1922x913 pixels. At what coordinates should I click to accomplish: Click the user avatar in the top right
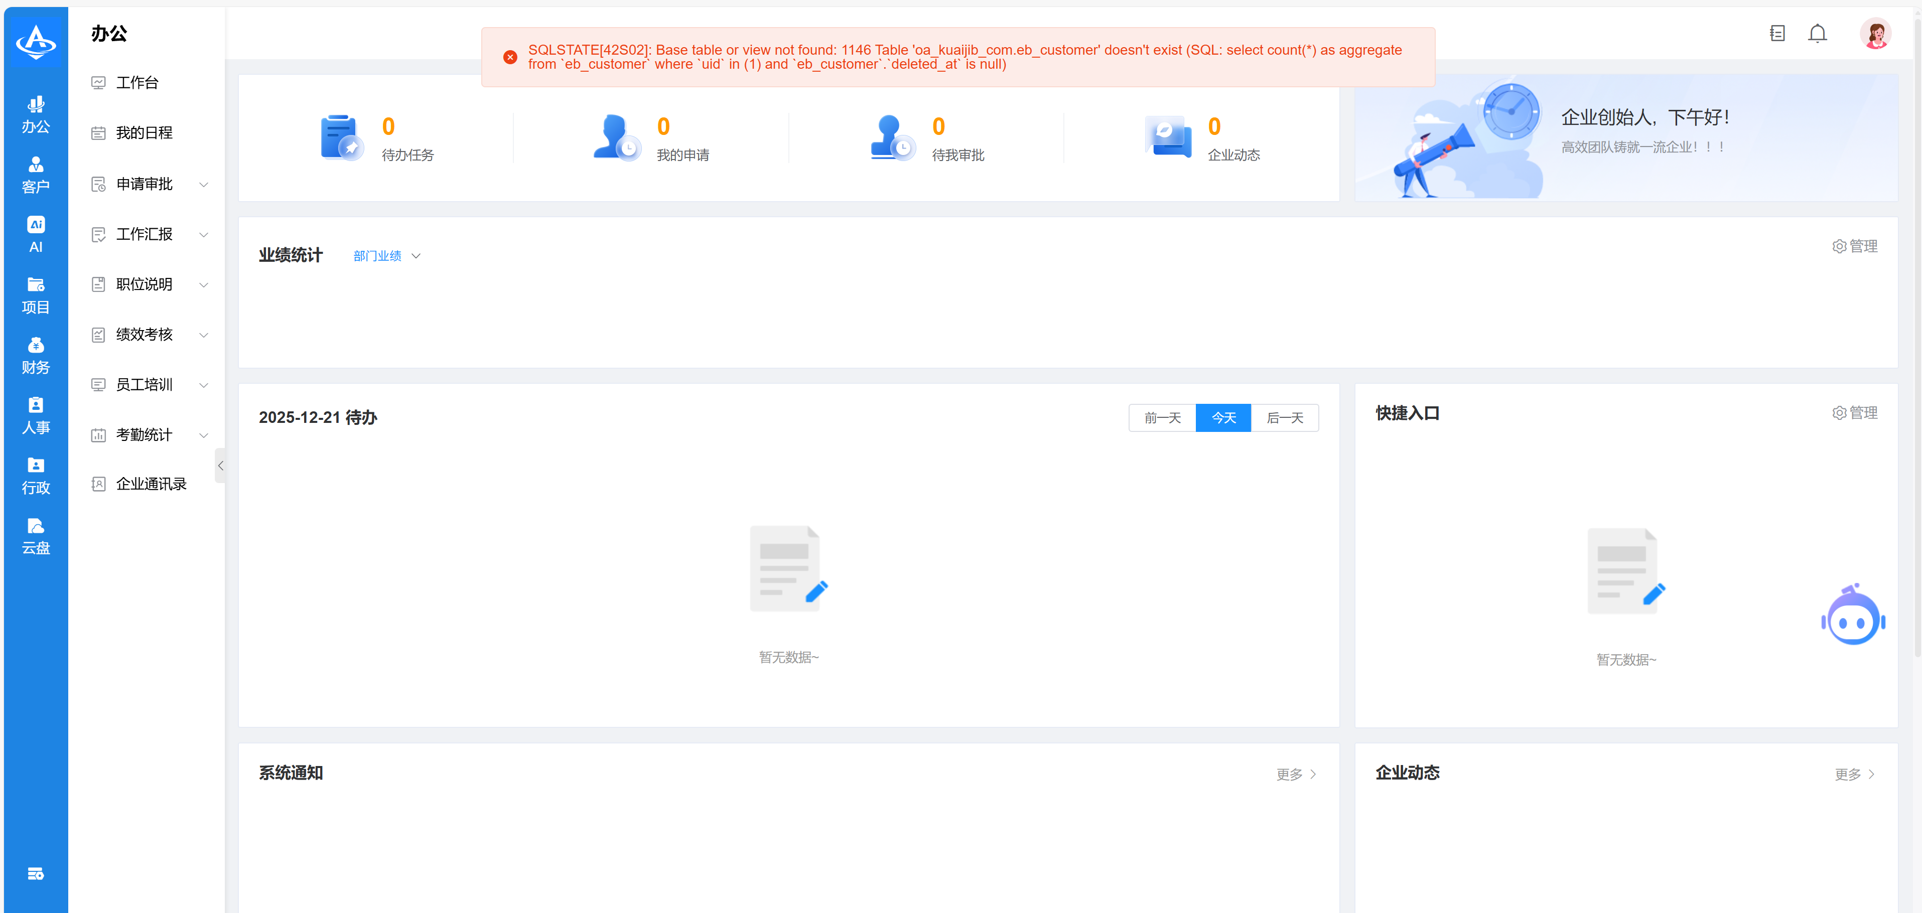point(1875,34)
